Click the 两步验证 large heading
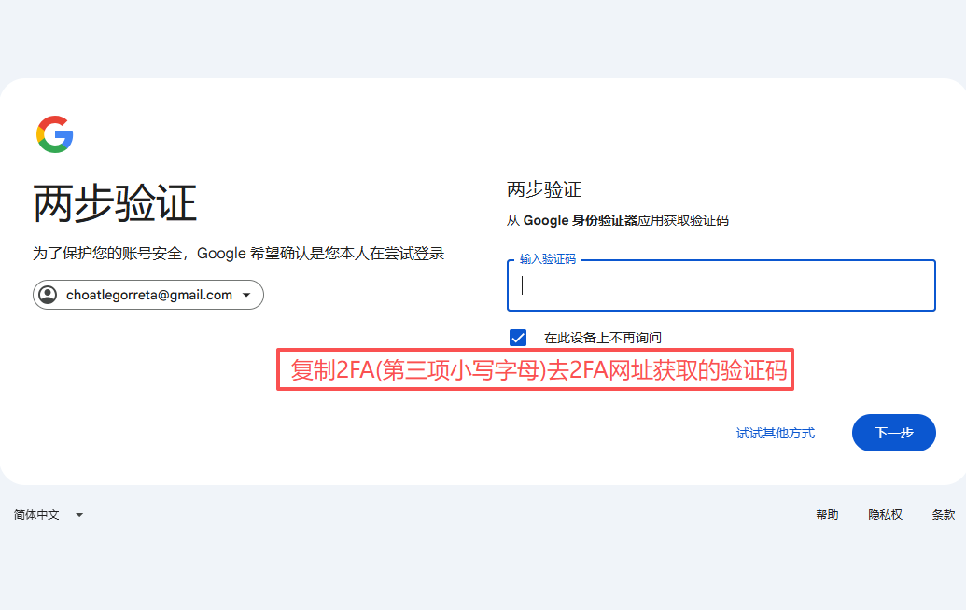This screenshot has width=966, height=610. point(115,203)
